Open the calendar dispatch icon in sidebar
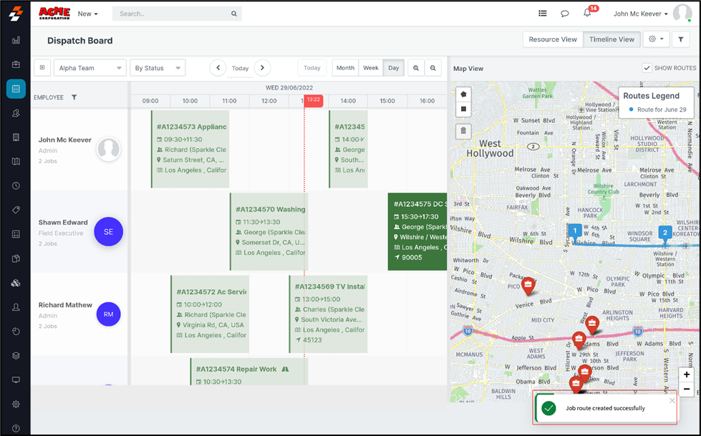The image size is (701, 436). click(16, 89)
